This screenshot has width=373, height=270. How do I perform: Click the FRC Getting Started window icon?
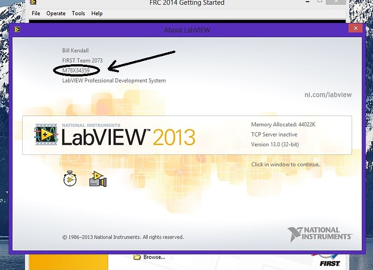point(33,2)
